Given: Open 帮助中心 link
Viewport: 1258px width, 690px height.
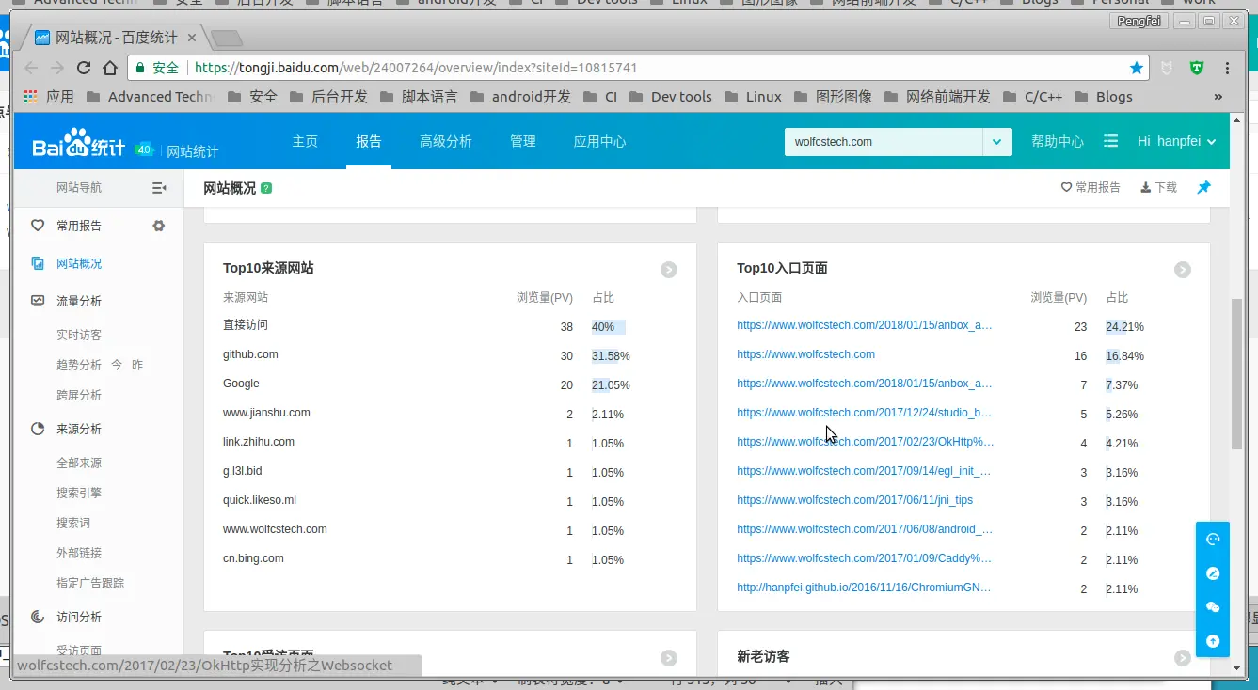Looking at the screenshot, I should [x=1058, y=141].
